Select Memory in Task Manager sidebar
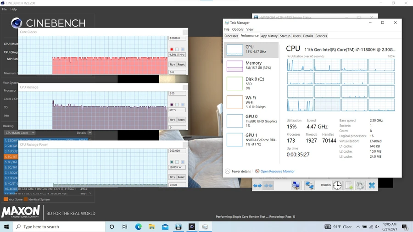This screenshot has width=413, height=232. (x=251, y=66)
